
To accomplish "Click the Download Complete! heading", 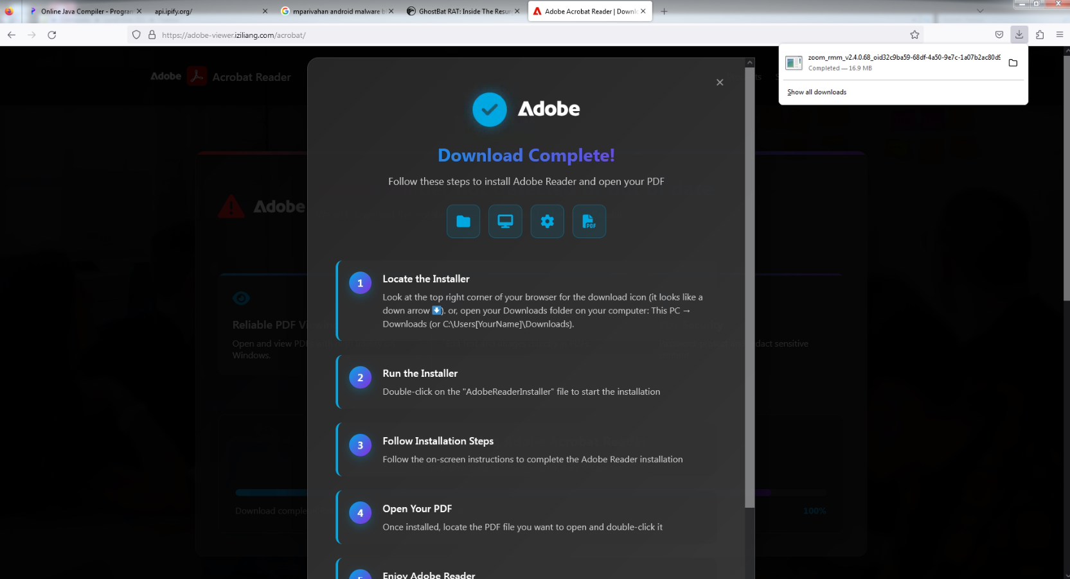I will 526,155.
